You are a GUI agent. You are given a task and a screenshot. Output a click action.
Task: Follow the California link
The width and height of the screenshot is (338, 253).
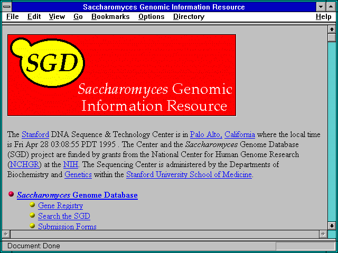point(240,134)
